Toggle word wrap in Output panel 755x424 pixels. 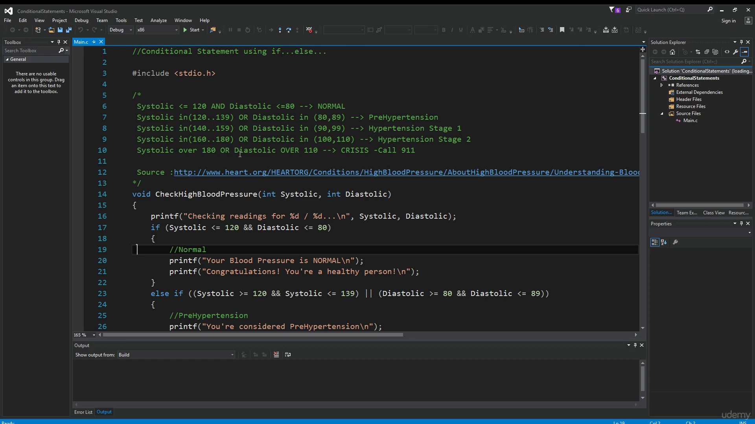pyautogui.click(x=288, y=355)
